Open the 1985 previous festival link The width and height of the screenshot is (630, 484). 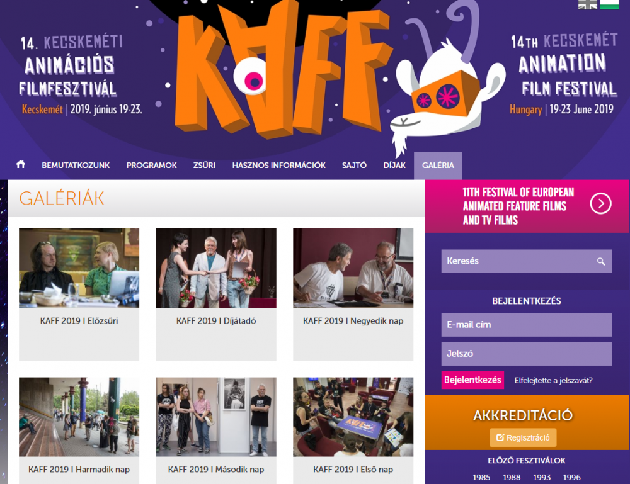481,477
